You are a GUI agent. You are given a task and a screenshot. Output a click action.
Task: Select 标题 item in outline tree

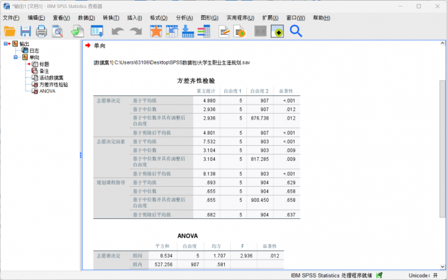pyautogui.click(x=44, y=64)
